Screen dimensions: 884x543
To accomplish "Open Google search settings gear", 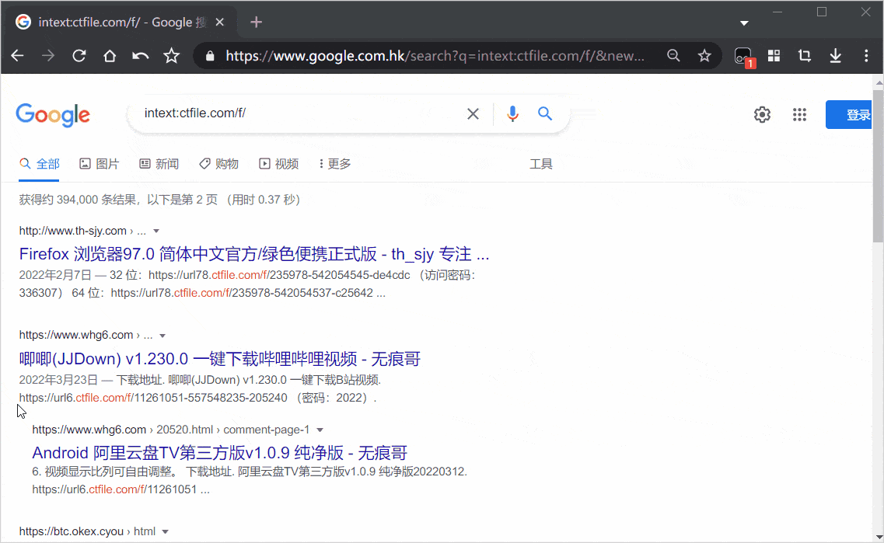I will tap(762, 115).
